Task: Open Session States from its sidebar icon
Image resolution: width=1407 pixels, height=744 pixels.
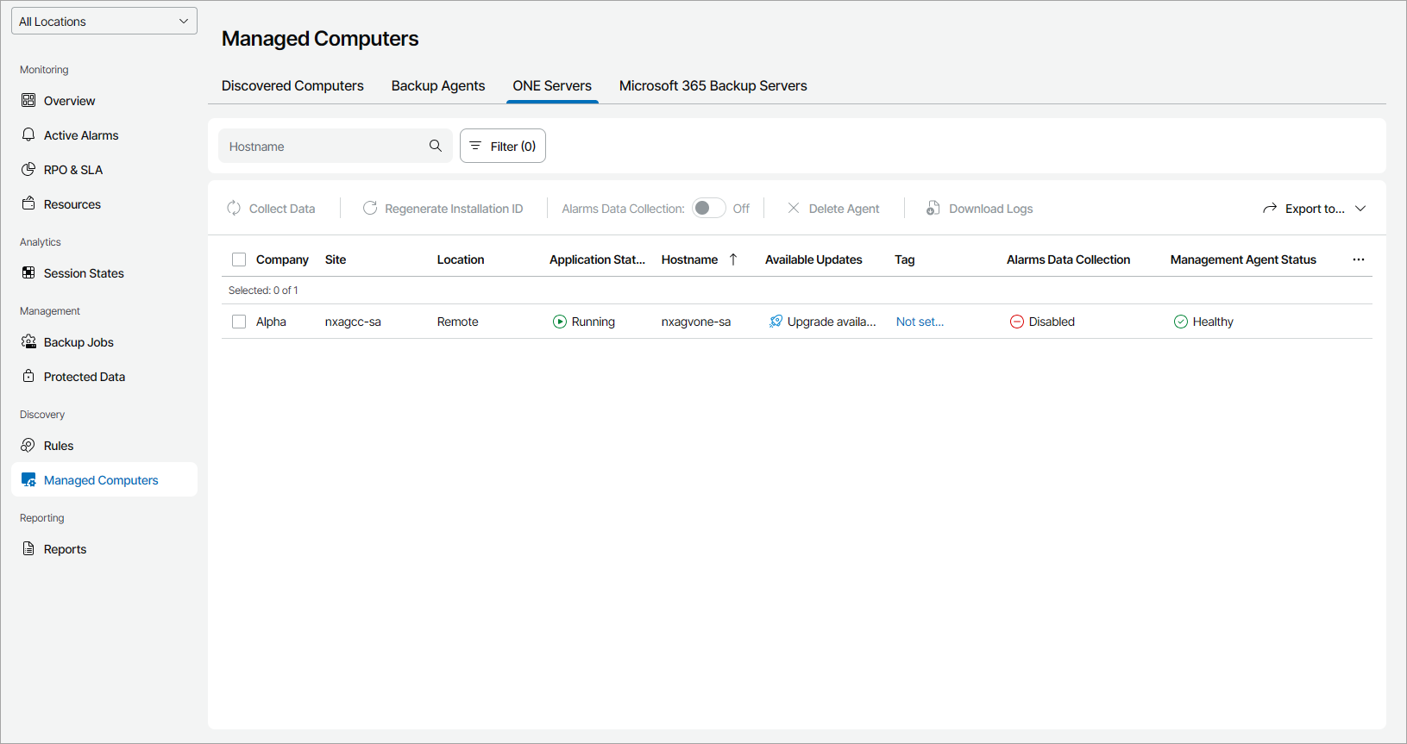Action: 28,272
